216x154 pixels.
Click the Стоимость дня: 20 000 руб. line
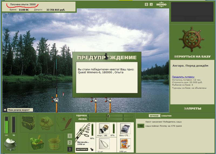[x=187, y=82]
